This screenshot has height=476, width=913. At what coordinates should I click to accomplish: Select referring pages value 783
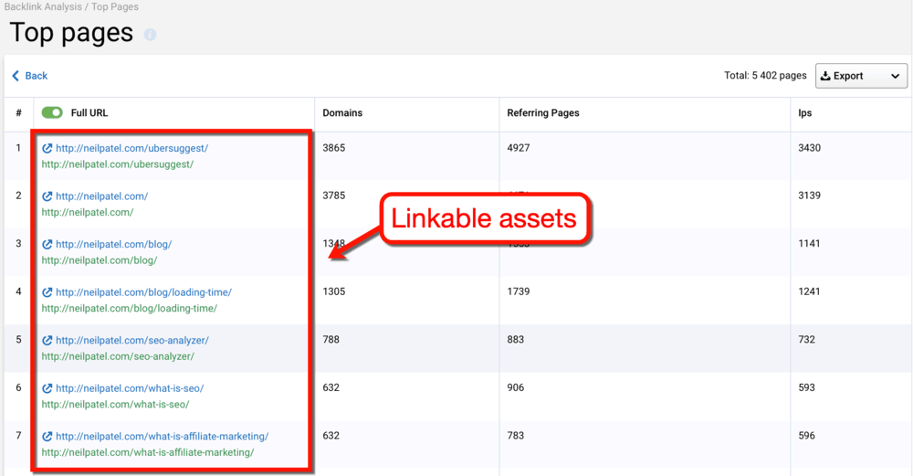515,436
